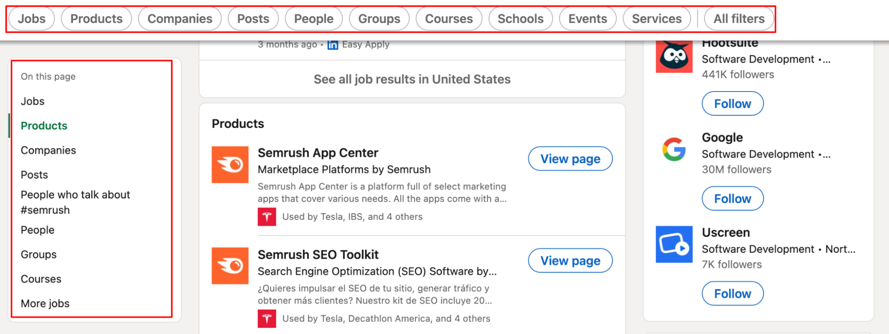The width and height of the screenshot is (889, 334).
Task: Jump to Posts in On this page
Action: [x=34, y=175]
